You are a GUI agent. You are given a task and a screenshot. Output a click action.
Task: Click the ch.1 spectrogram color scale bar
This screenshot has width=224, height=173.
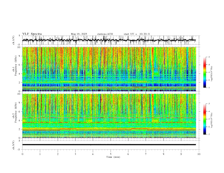tap(204, 72)
